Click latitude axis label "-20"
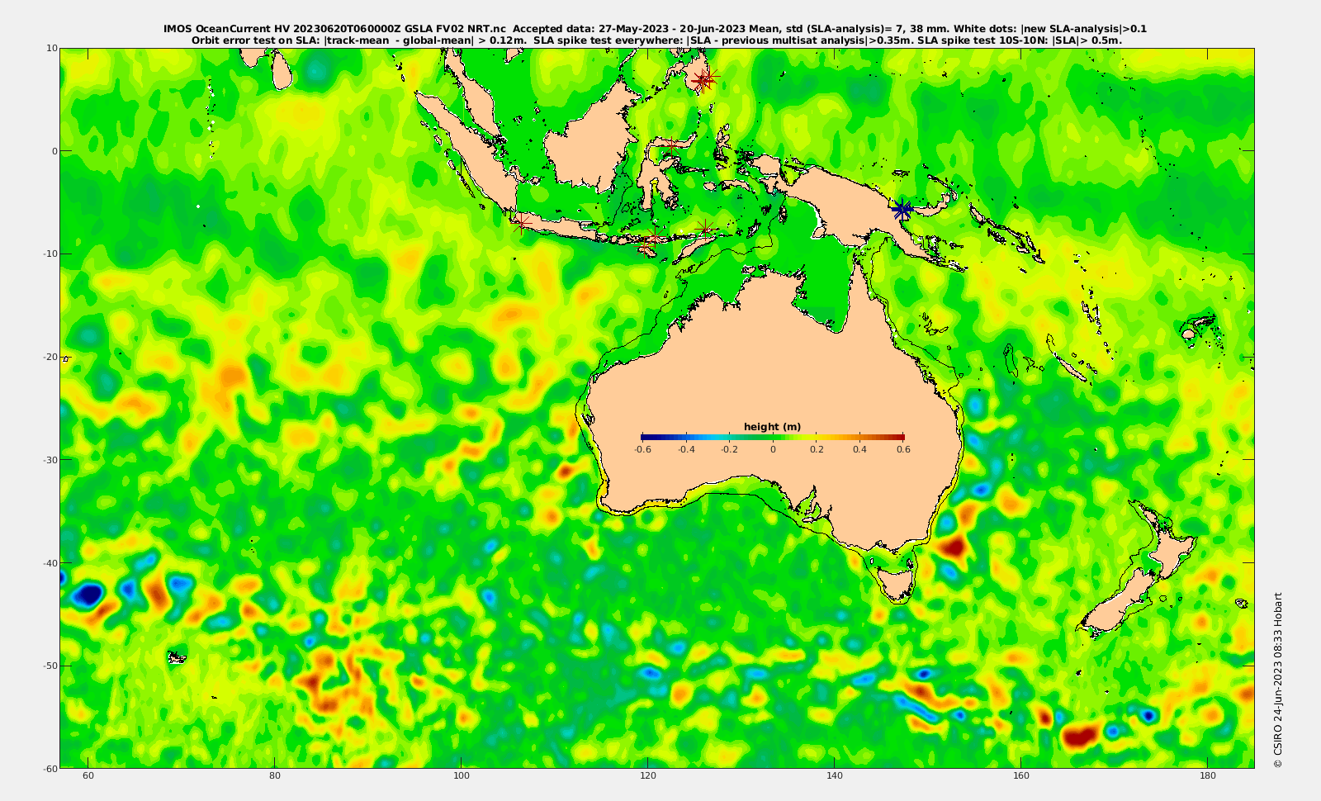The width and height of the screenshot is (1321, 801). [50, 357]
